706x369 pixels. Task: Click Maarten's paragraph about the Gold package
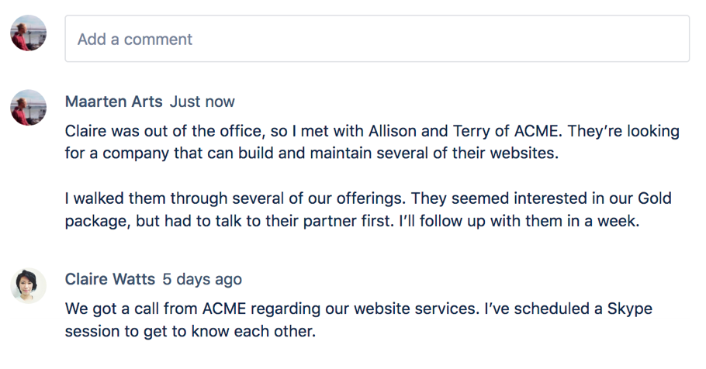[x=369, y=210]
